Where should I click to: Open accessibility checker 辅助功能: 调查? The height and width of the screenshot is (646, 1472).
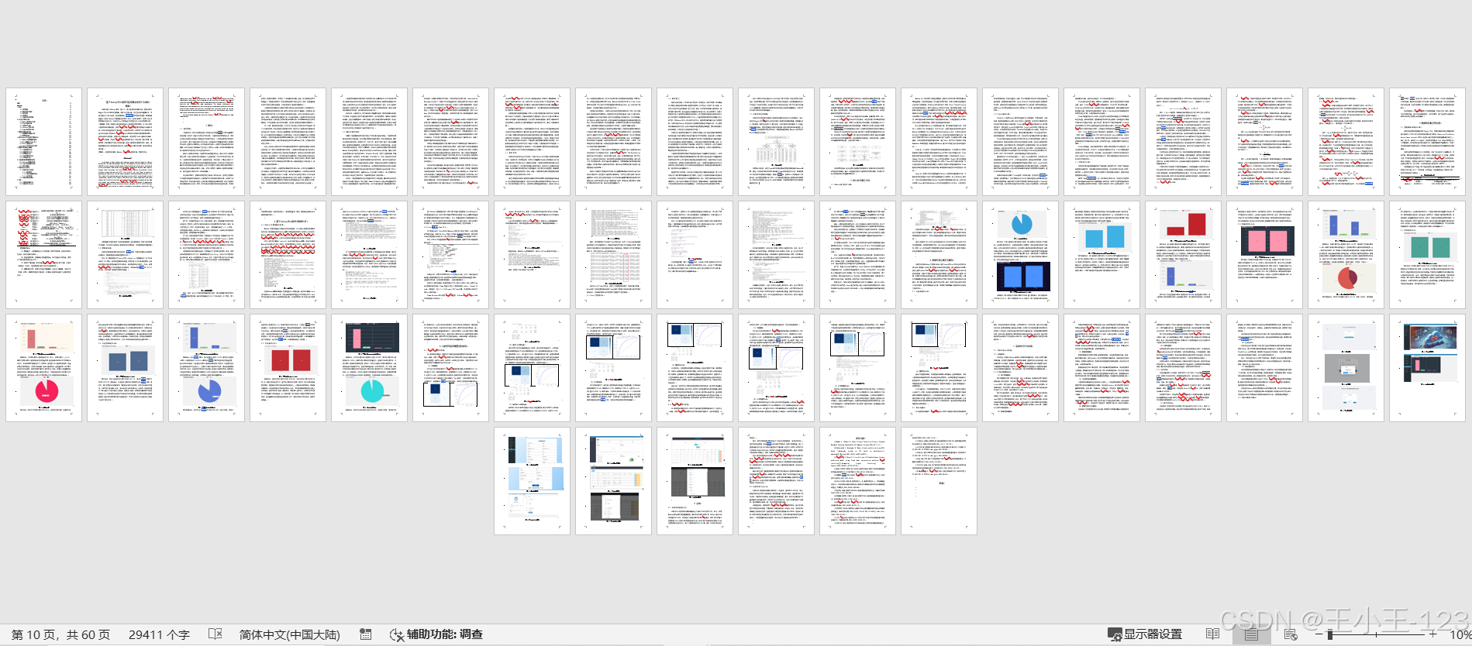436,634
